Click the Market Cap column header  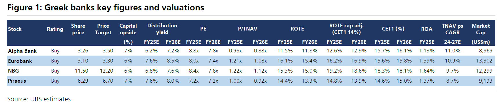point(481,29)
